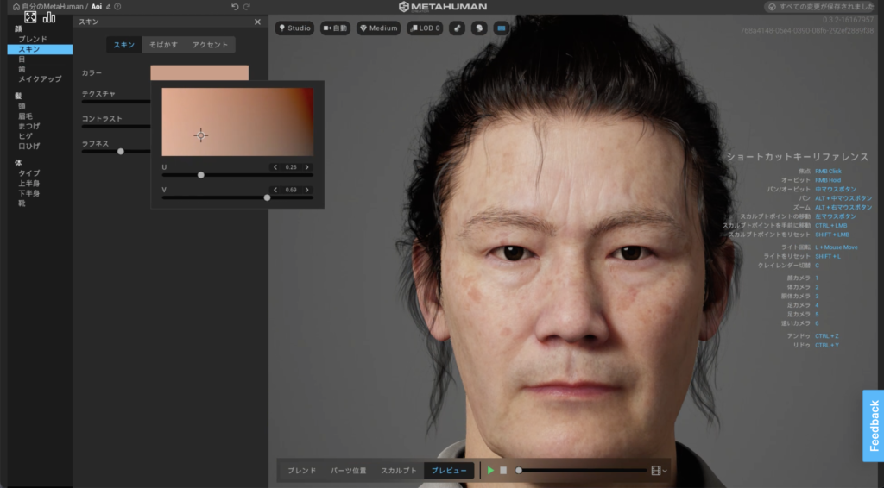Open the LOD 0 dropdown

[425, 28]
